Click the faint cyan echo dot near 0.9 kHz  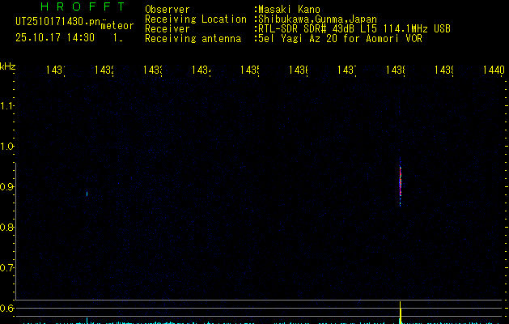point(87,194)
